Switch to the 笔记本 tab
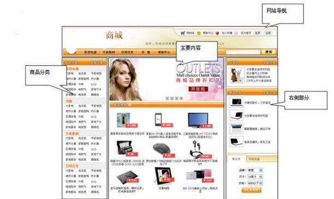This screenshot has height=199, width=334. click(x=236, y=159)
